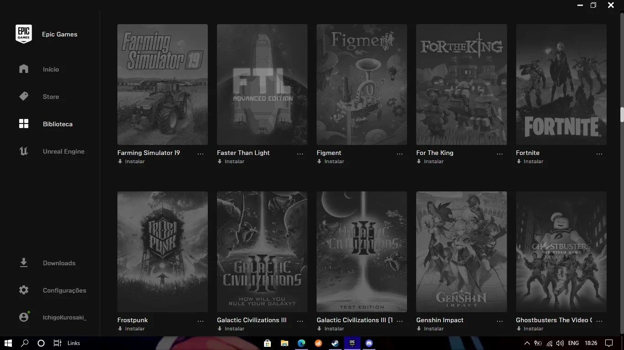
Task: Open the three-dot options for Faster Than Light
Action: pyautogui.click(x=300, y=154)
